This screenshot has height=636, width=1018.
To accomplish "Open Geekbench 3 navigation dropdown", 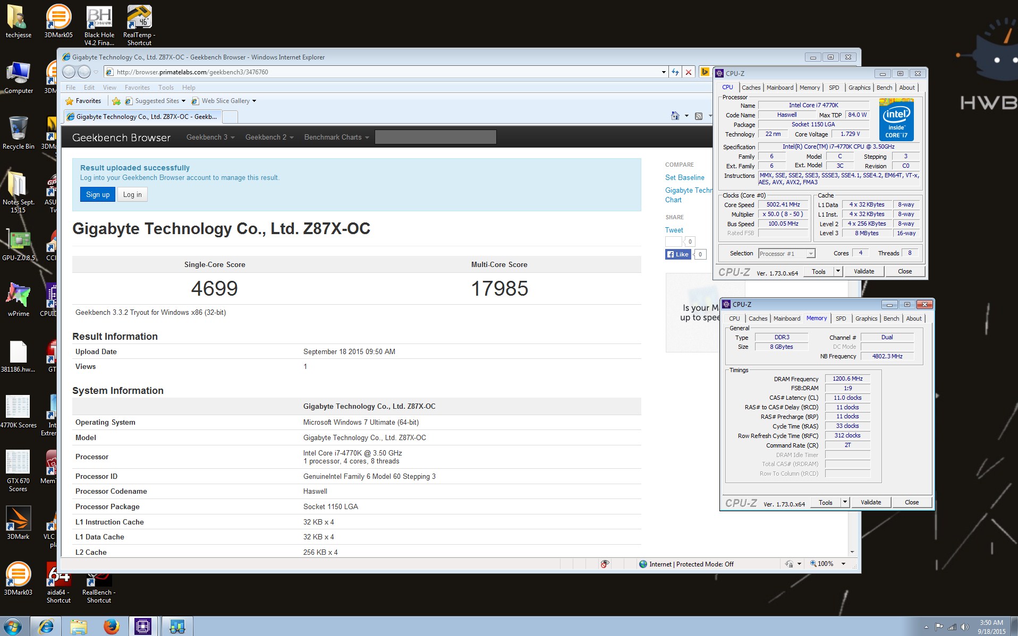I will click(x=210, y=137).
